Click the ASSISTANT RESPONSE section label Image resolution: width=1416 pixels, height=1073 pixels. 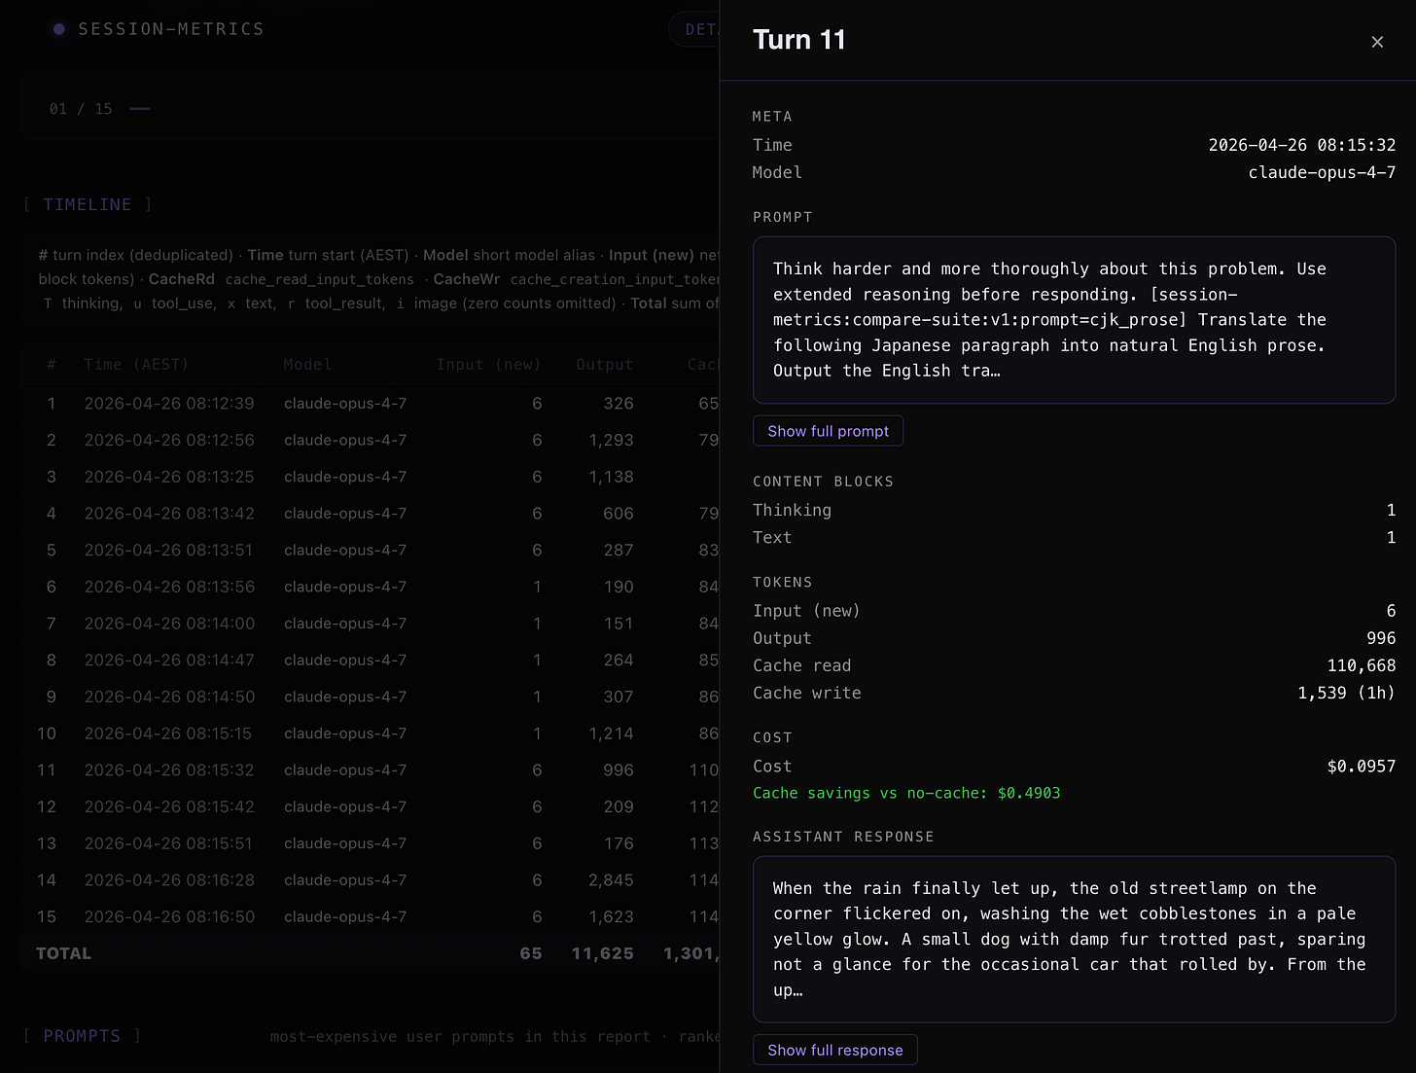(843, 837)
